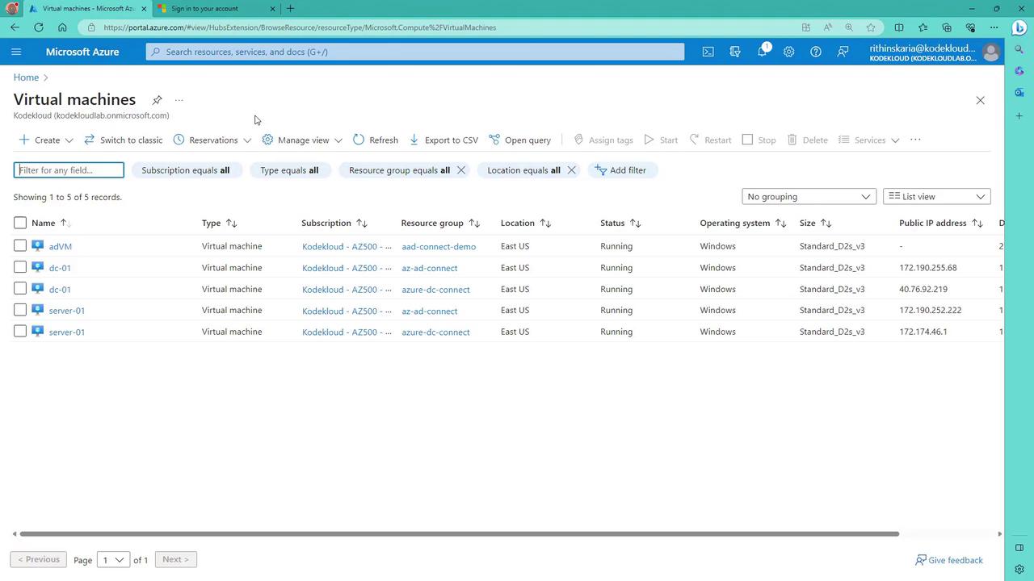1034x581 pixels.
Task: Open the List view dropdown
Action: (936, 197)
